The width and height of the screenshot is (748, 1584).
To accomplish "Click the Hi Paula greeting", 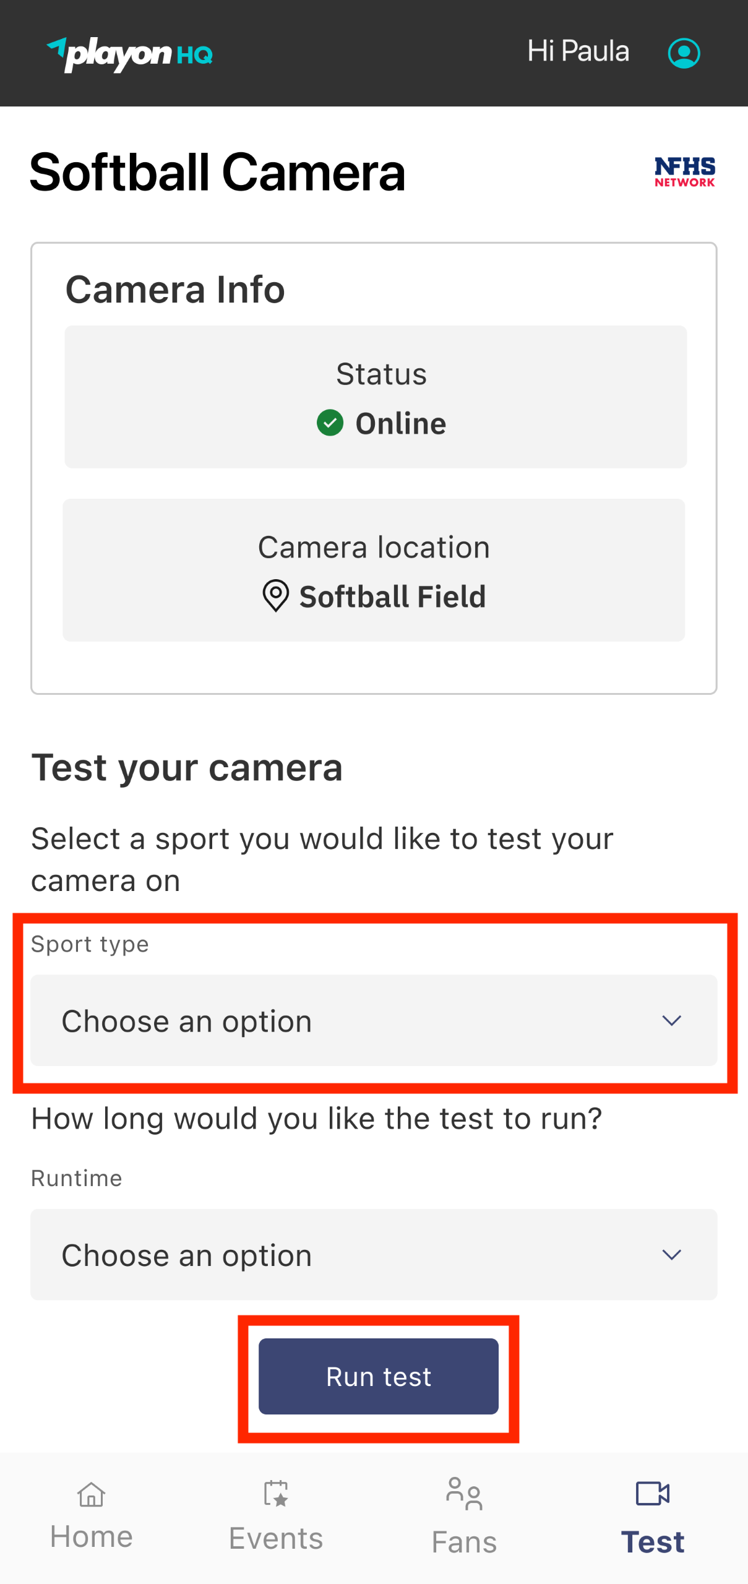I will 577,52.
